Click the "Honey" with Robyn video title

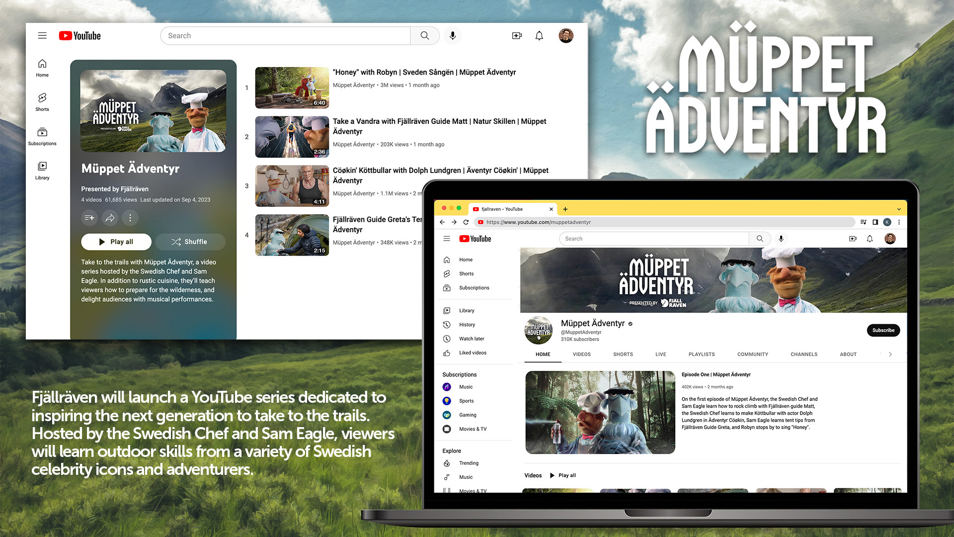(x=424, y=72)
